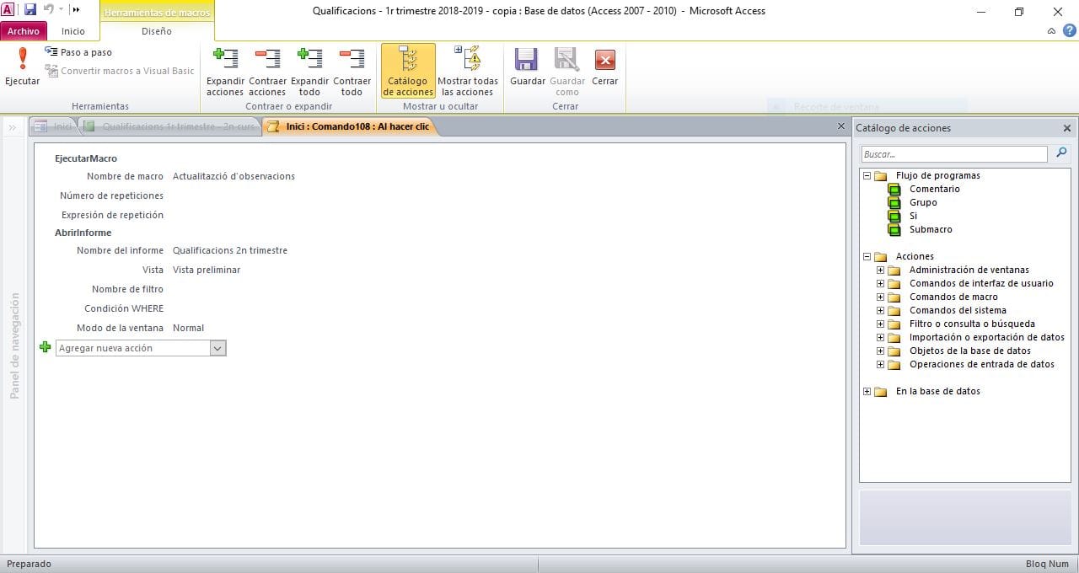Image resolution: width=1079 pixels, height=573 pixels.
Task: Close the Catálogo de acciones pane
Action: (1066, 128)
